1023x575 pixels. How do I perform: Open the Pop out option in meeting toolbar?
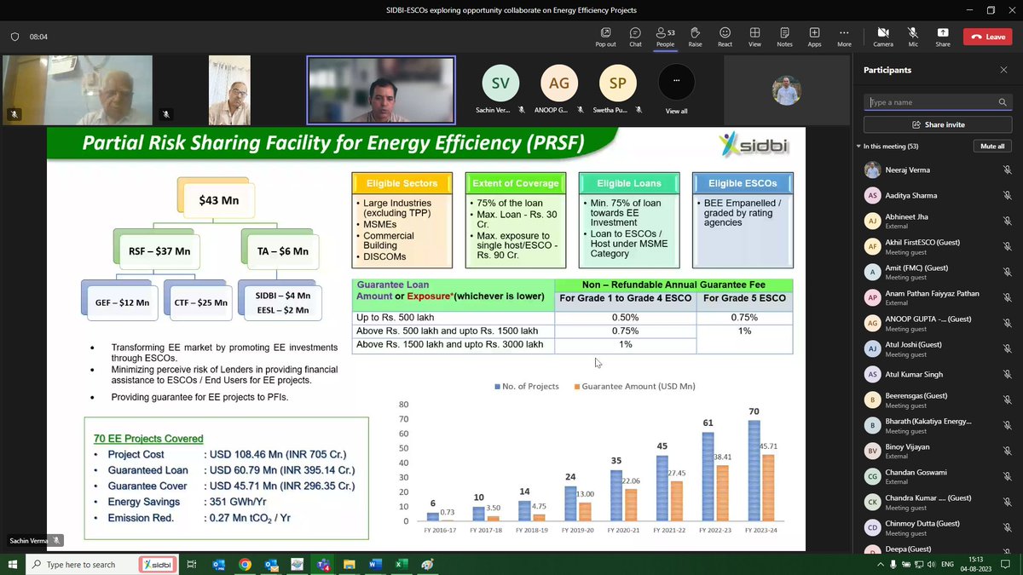pos(605,37)
